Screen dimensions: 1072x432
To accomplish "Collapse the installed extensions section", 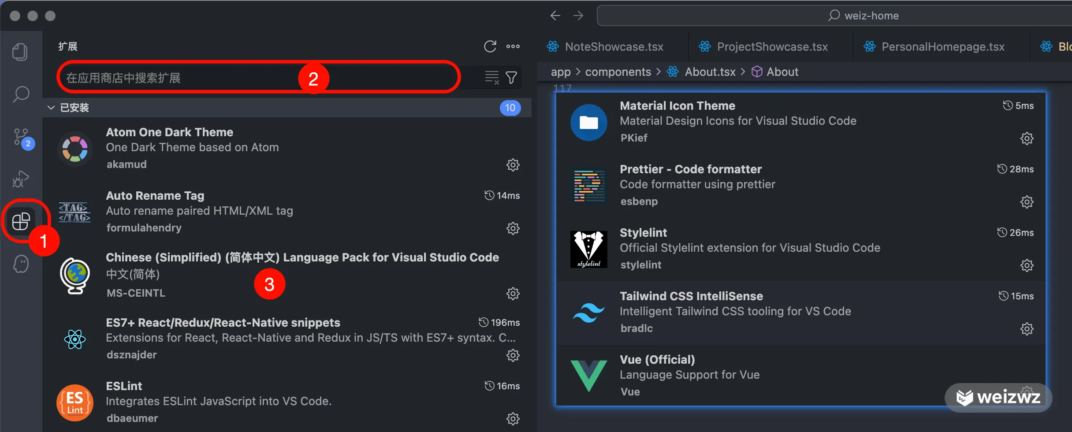I will [x=51, y=108].
